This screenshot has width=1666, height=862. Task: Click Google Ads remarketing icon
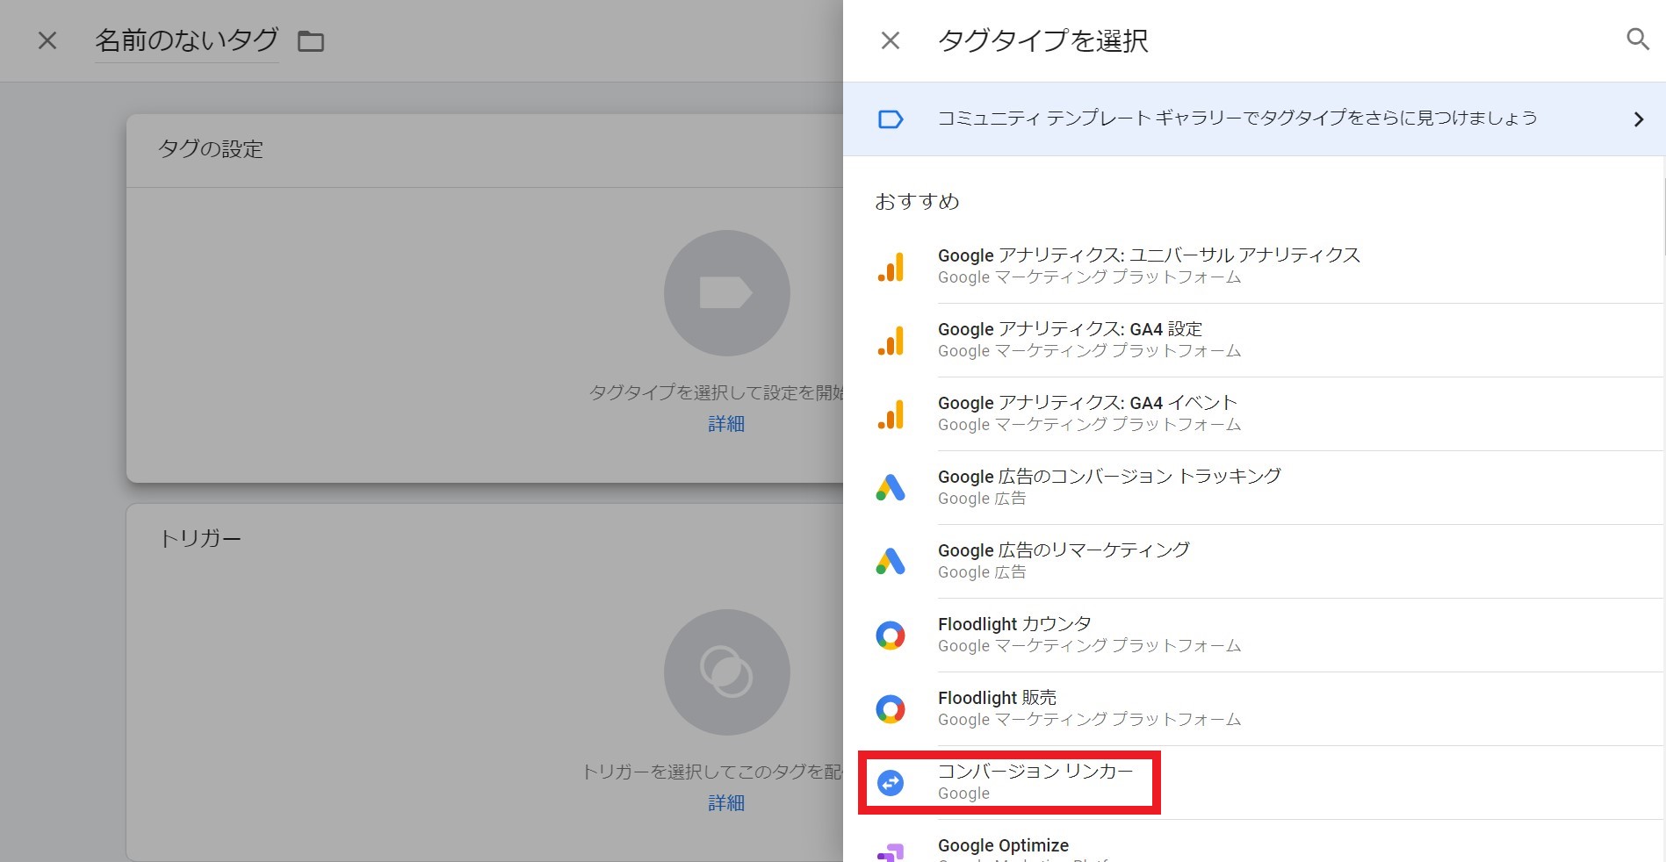(891, 562)
